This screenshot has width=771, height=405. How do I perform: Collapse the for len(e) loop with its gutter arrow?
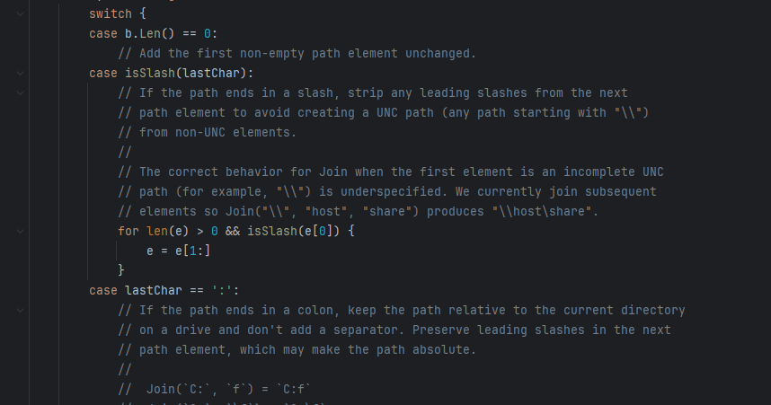point(20,231)
